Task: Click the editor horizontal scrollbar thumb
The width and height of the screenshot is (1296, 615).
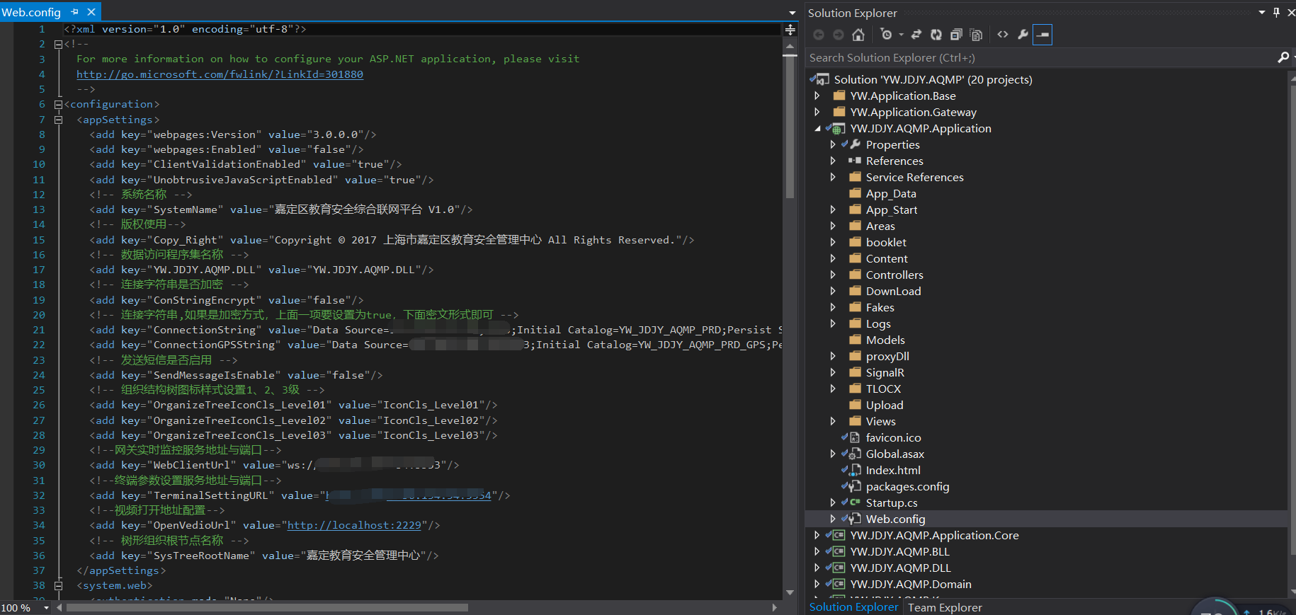Action: (267, 607)
